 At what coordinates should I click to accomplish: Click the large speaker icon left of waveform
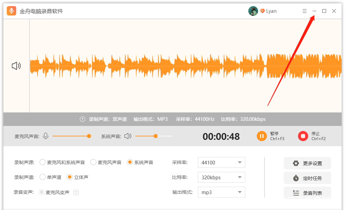tap(16, 66)
